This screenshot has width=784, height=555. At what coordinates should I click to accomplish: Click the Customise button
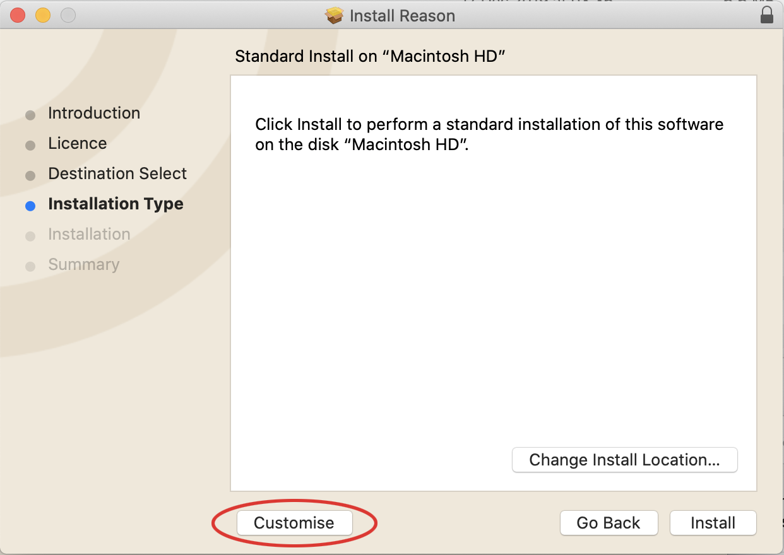coord(294,523)
